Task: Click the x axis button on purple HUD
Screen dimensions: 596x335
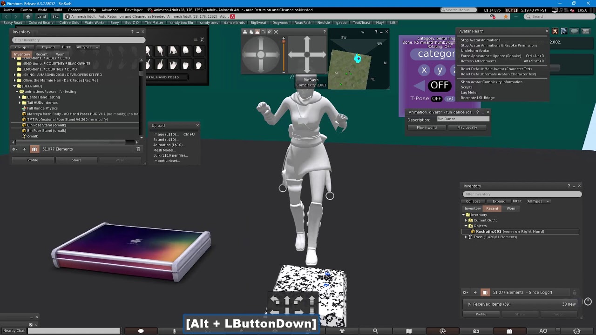Action: [x=424, y=71]
